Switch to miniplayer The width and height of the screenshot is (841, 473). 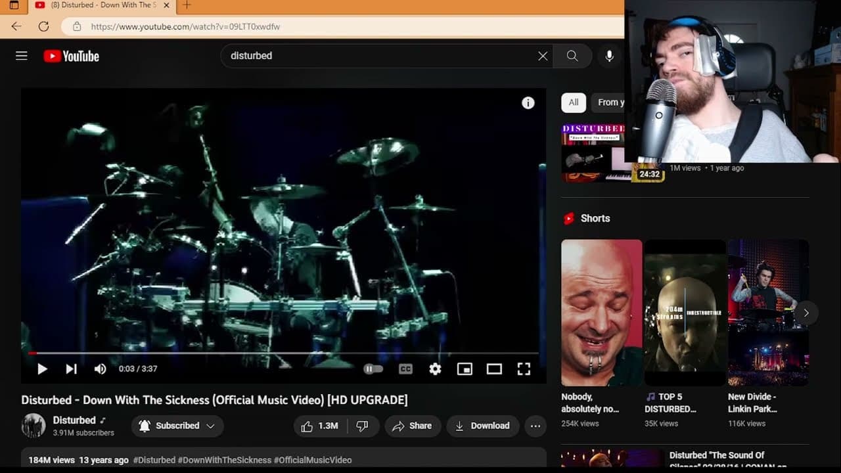[x=465, y=369]
